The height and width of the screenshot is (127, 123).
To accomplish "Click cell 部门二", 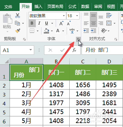I will tap(83, 73).
